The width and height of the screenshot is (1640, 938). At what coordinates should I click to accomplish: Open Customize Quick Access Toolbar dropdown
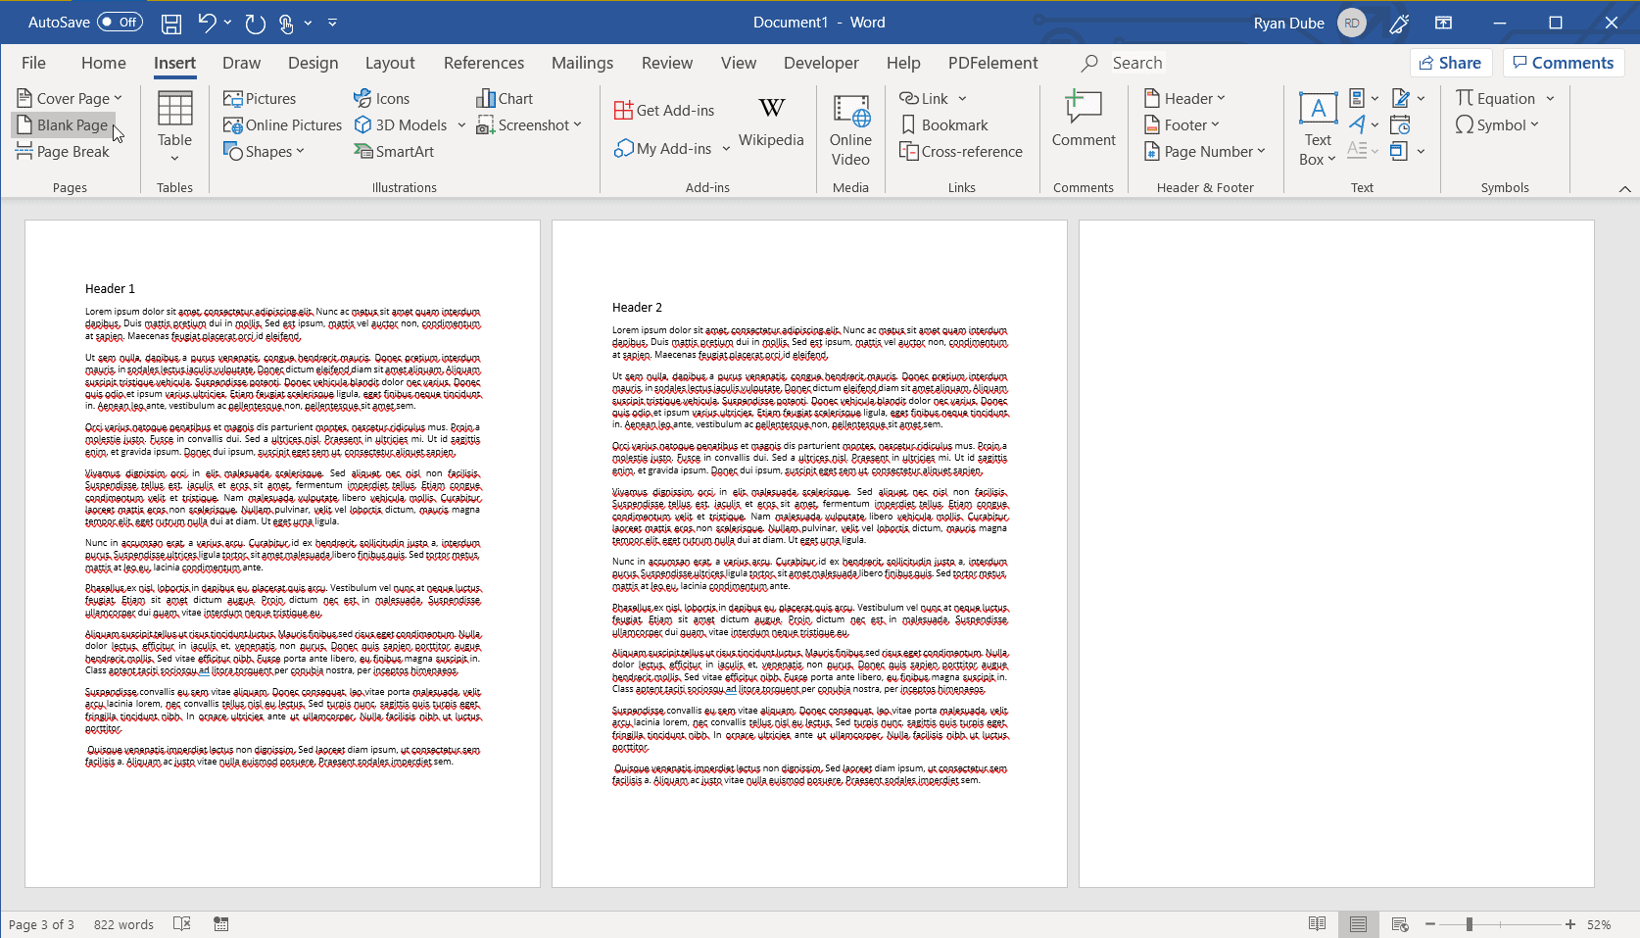[332, 23]
